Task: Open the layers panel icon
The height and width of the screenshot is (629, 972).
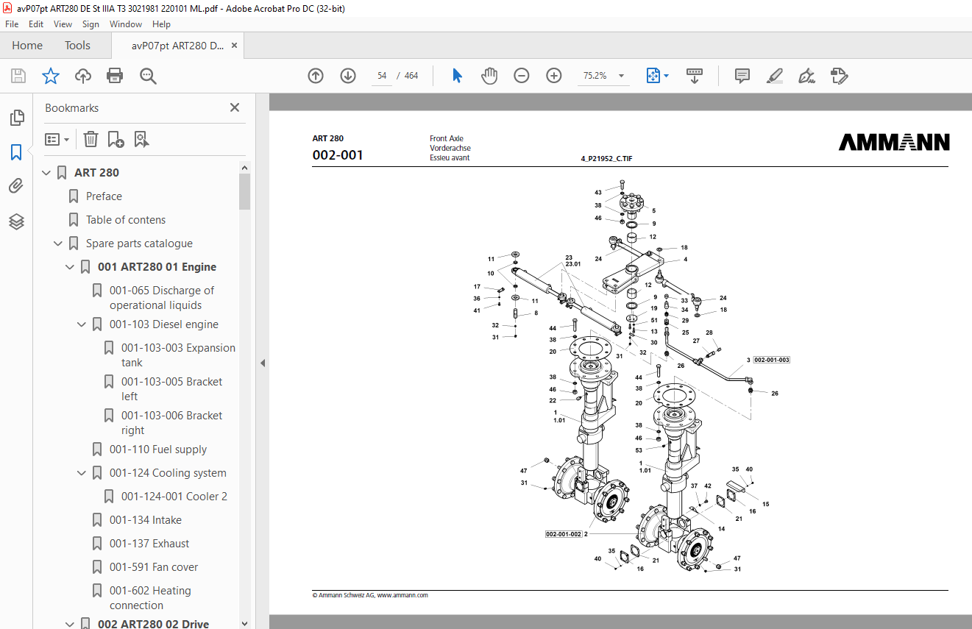Action: click(x=16, y=221)
